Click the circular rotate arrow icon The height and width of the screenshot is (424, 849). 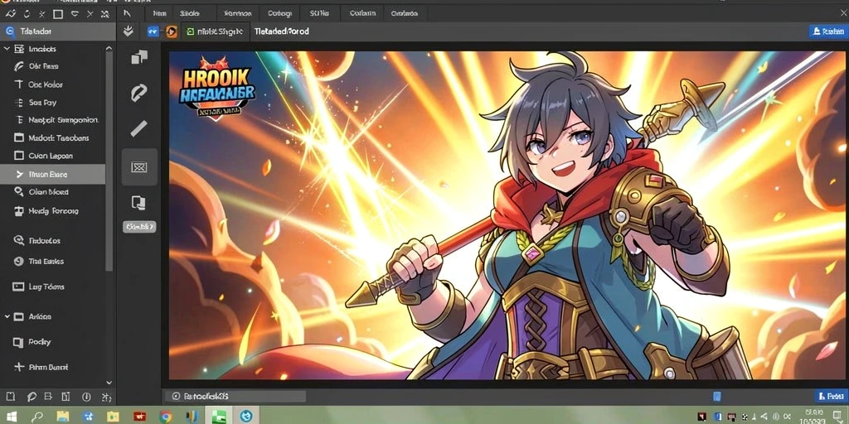[27, 13]
